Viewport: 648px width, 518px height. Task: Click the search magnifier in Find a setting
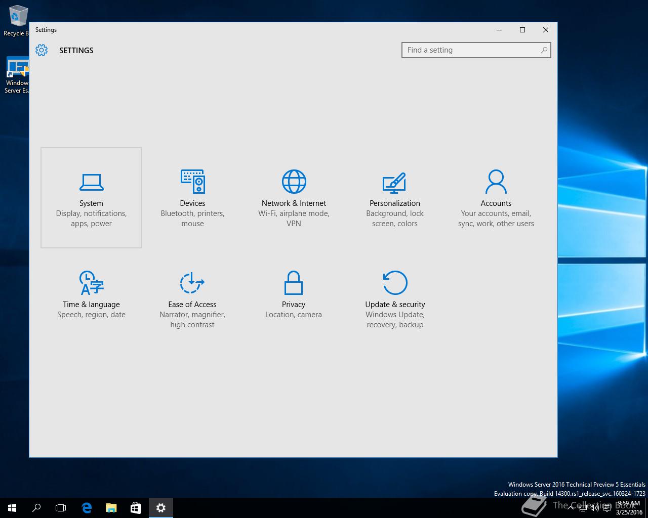click(x=544, y=50)
